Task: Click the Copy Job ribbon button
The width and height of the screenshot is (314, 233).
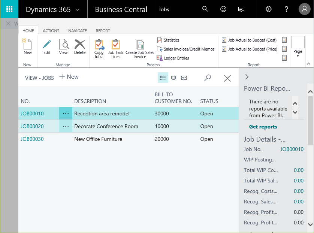Action: coord(99,49)
